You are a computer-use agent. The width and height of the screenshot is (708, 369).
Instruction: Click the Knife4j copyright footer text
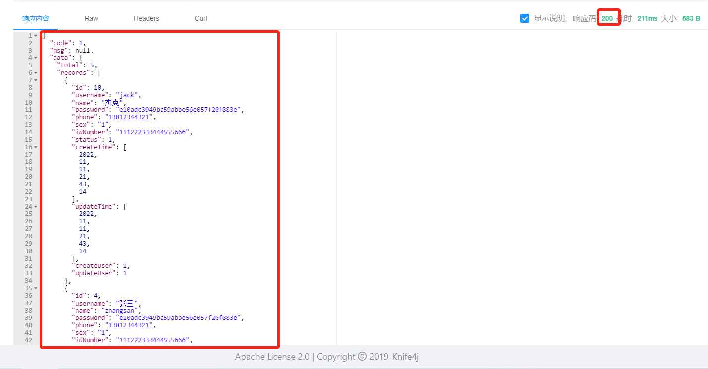(327, 357)
